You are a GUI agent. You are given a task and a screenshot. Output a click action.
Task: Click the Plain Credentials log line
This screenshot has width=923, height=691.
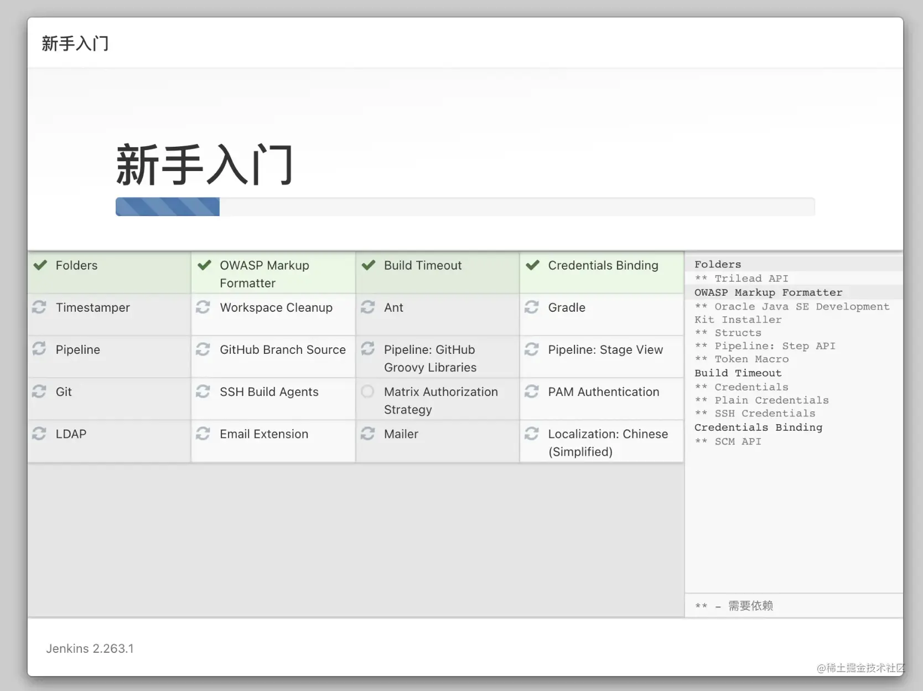tap(762, 400)
